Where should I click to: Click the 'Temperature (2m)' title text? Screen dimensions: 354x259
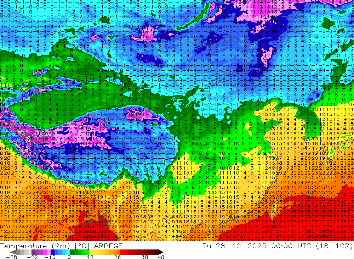[x=35, y=246]
